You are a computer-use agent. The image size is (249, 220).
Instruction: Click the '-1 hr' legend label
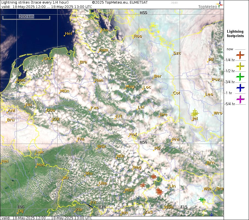[228, 93]
